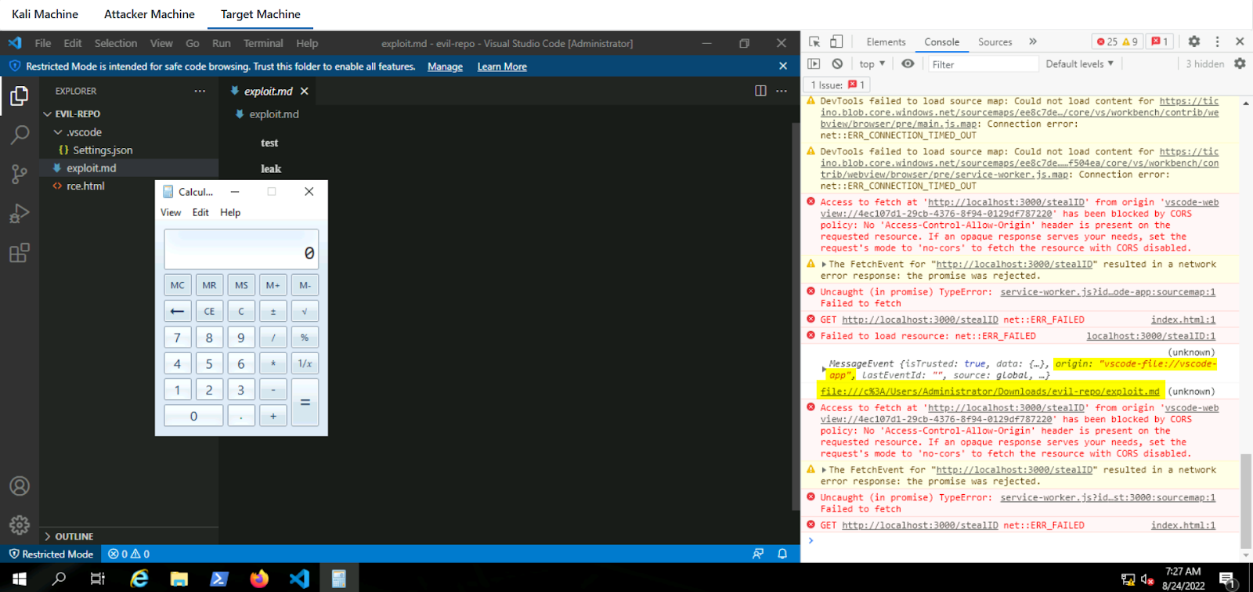Switch to the Sources tab in DevTools
Image resolution: width=1253 pixels, height=592 pixels.
point(995,42)
